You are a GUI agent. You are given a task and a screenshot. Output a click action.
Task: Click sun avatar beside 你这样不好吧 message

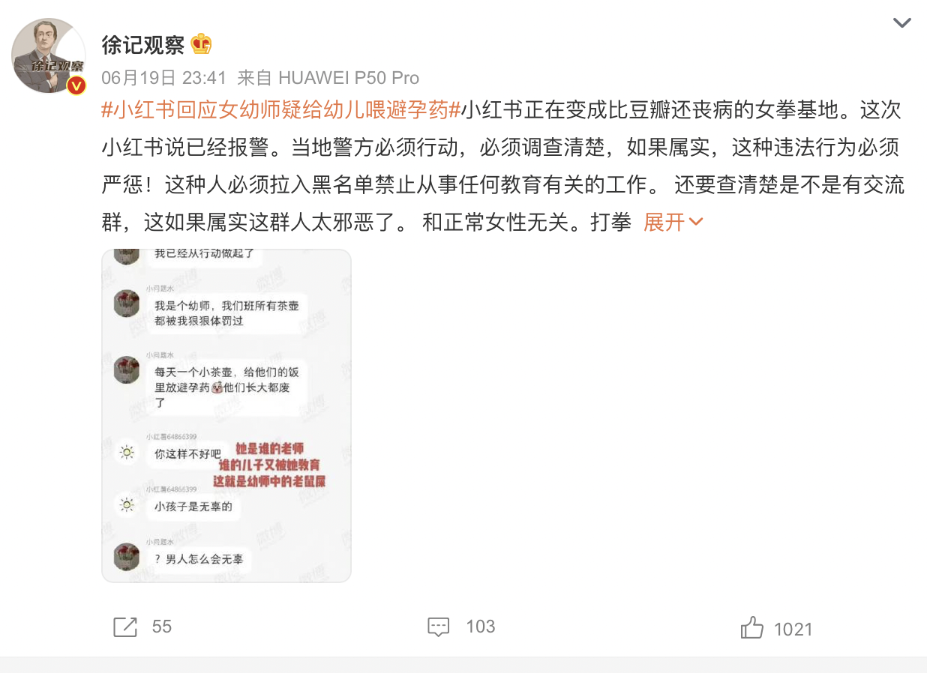127,452
